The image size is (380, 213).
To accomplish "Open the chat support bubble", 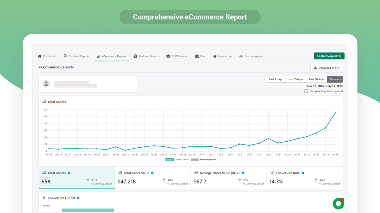I will click(x=338, y=204).
